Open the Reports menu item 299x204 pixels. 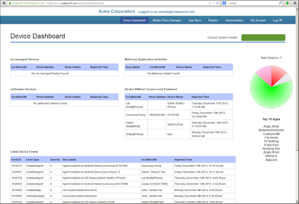(213, 20)
